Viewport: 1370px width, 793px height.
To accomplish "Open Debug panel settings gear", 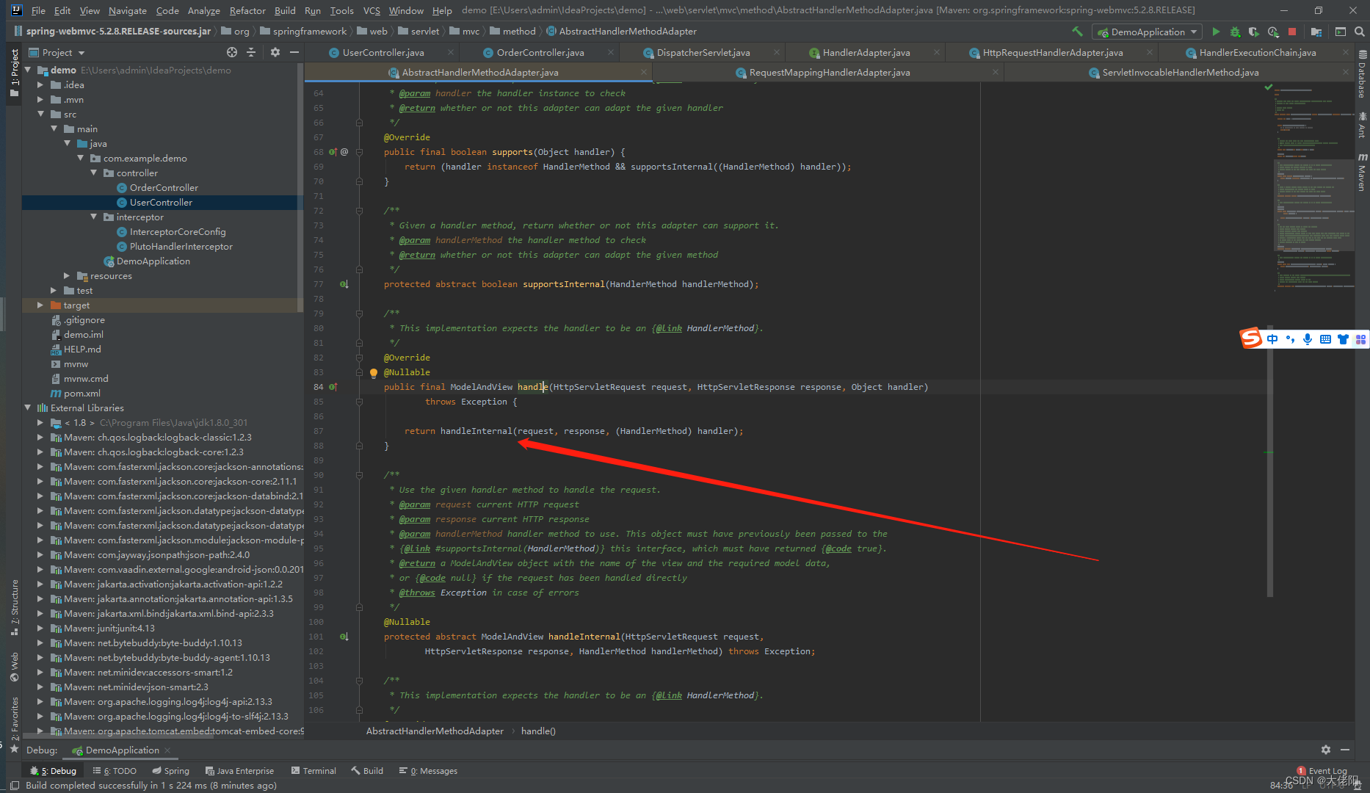I will point(1326,750).
